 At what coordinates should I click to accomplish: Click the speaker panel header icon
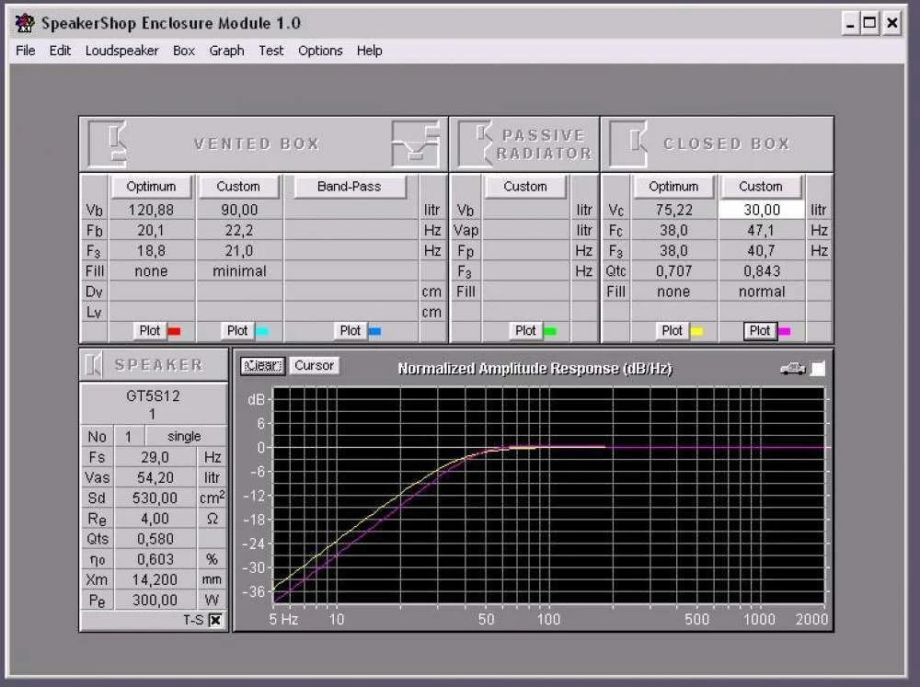[x=94, y=365]
